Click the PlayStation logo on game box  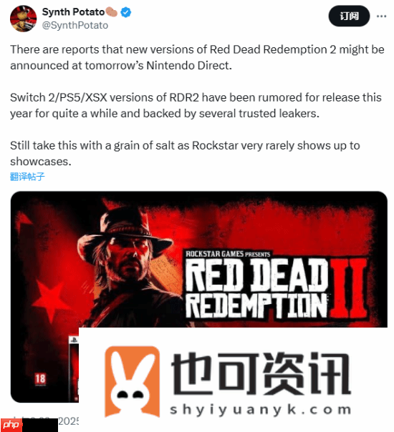pyautogui.click(x=74, y=340)
